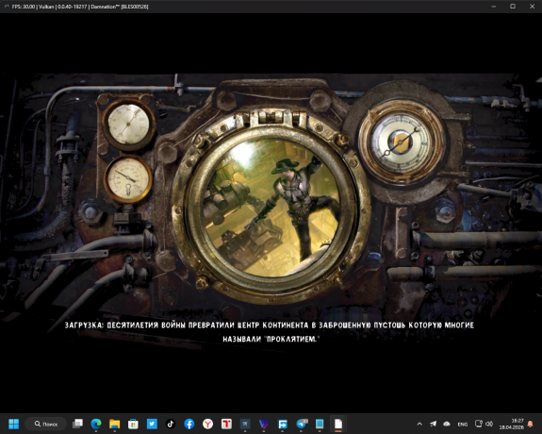Minimize the Damnation emulator window
Image resolution: width=542 pixels, height=434 pixels.
point(494,7)
